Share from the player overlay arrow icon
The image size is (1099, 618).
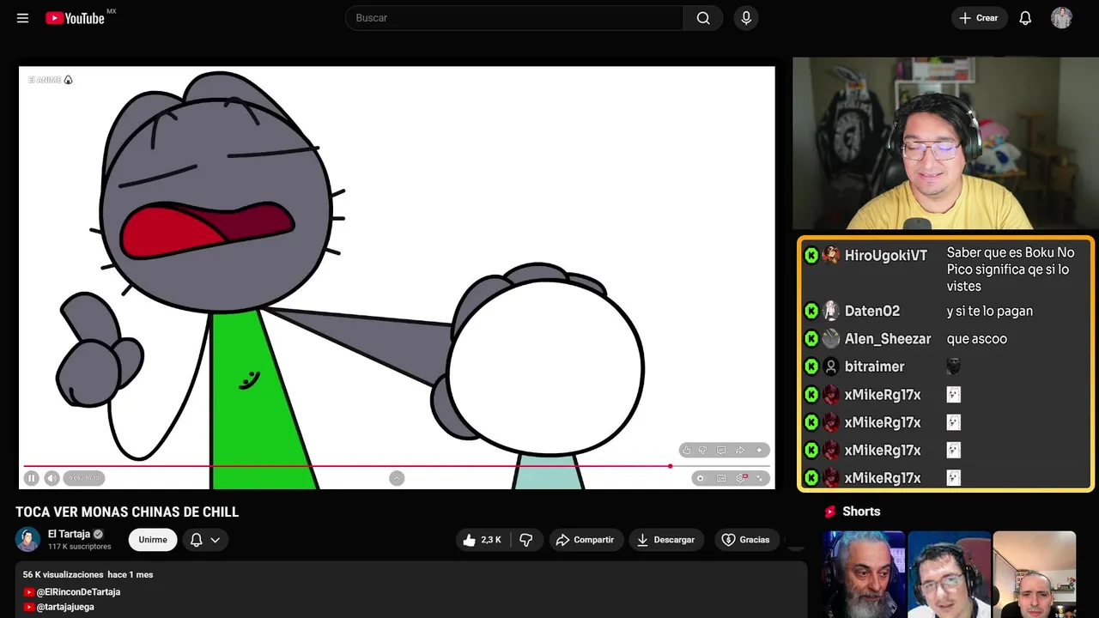pos(740,450)
